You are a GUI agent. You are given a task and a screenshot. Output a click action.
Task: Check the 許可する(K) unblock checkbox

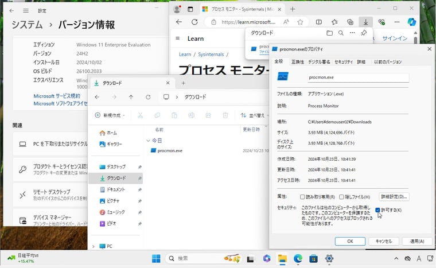[x=377, y=210]
